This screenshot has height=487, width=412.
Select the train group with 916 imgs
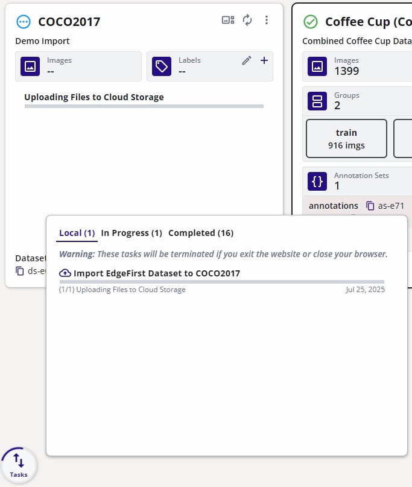pos(346,139)
